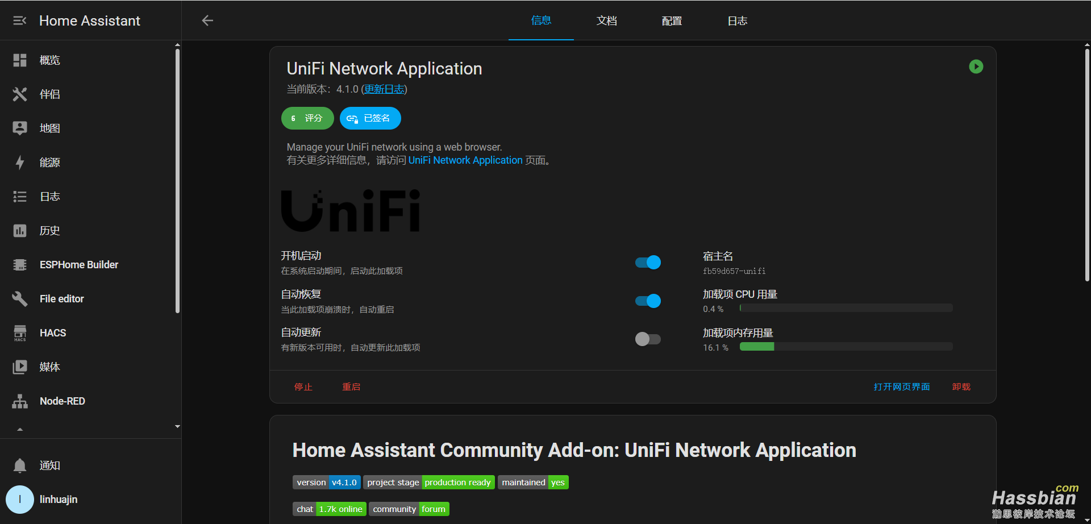1091x524 pixels.
Task: Select the 通知 notifications label
Action: click(50, 465)
